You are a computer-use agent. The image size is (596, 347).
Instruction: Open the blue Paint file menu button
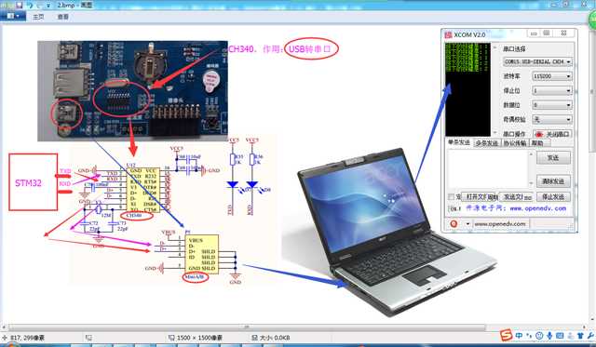tap(13, 17)
